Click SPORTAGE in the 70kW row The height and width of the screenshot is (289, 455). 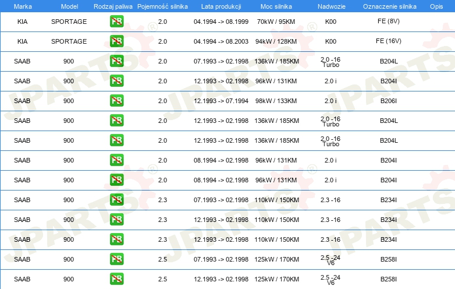(69, 22)
